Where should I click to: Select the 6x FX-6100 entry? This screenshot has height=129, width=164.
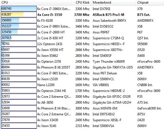45,21
